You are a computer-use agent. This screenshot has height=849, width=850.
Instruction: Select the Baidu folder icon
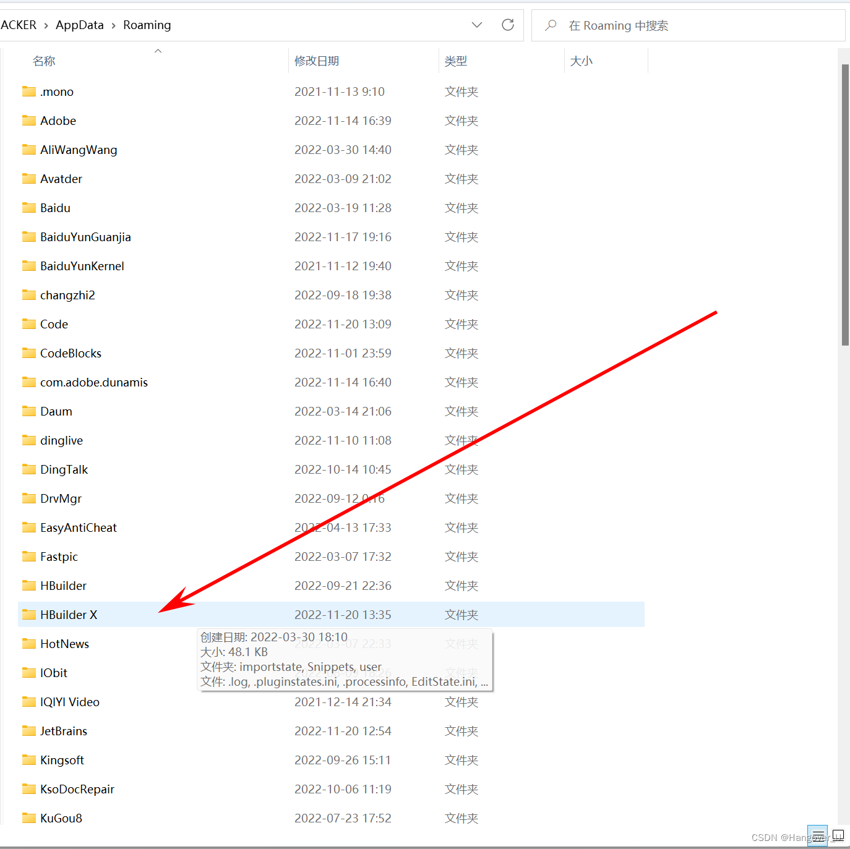(29, 208)
